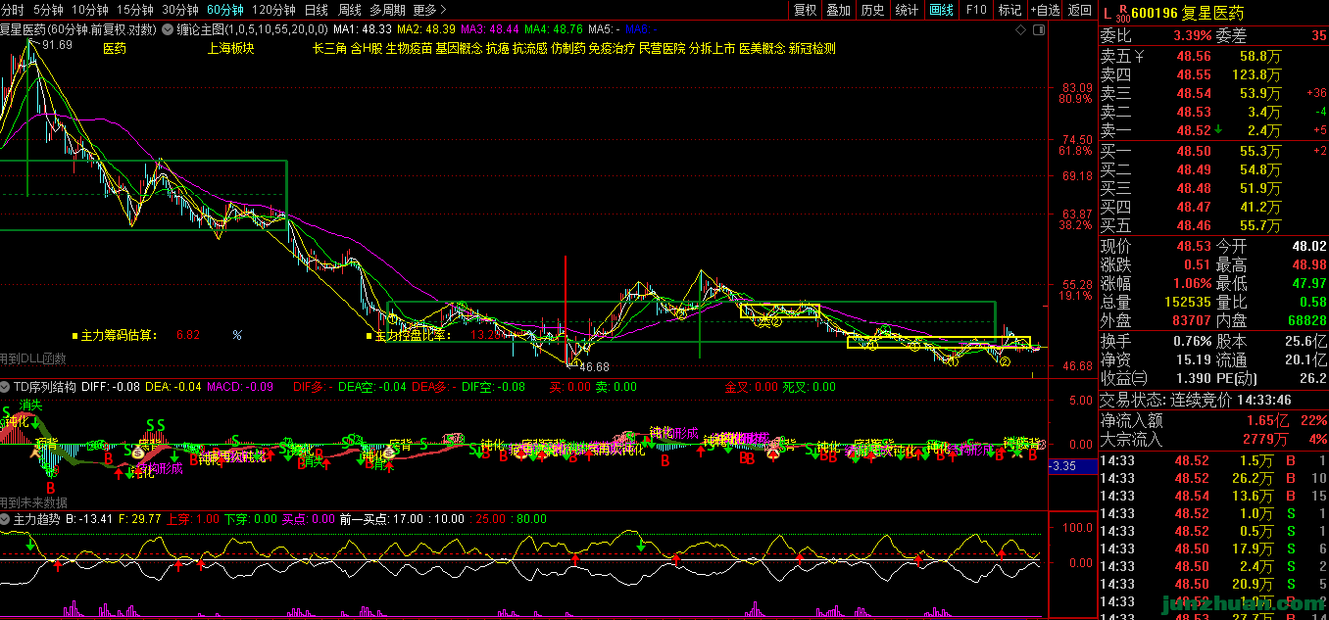The height and width of the screenshot is (620, 1329).
Task: Expand the 更多 periods menu
Action: click(x=428, y=10)
